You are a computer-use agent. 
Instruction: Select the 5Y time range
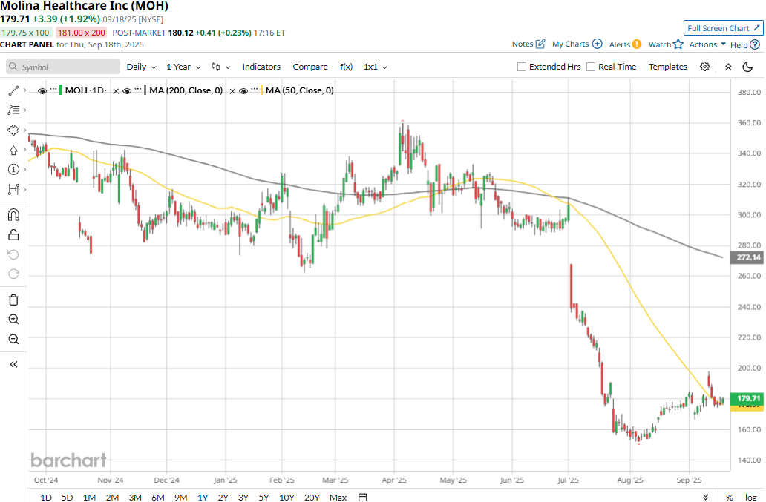point(263,497)
